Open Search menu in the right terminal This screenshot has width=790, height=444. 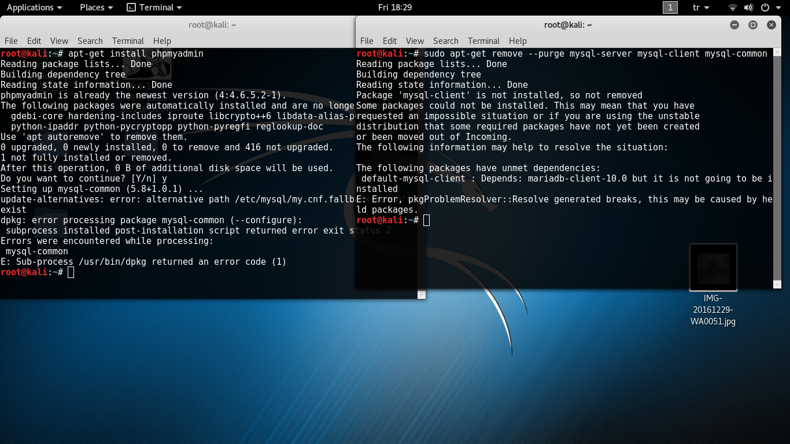click(x=445, y=41)
